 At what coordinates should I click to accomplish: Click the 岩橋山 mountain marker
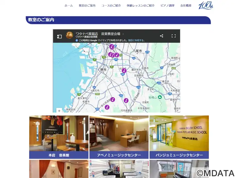tap(160, 97)
